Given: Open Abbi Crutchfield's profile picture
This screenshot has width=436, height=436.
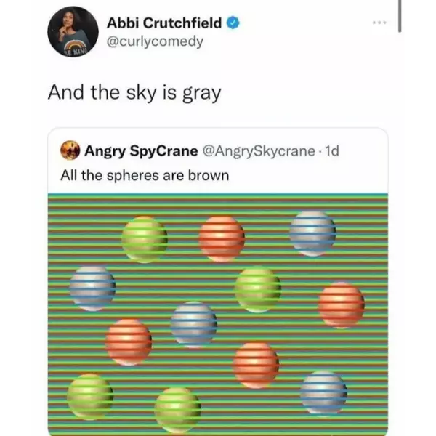Looking at the screenshot, I should click(x=73, y=31).
